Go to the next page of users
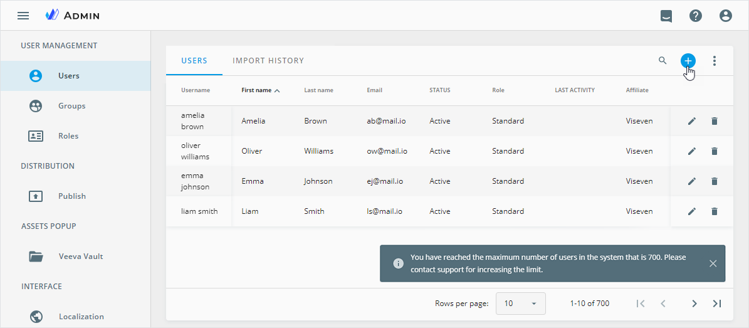Image resolution: width=749 pixels, height=328 pixels. click(694, 304)
